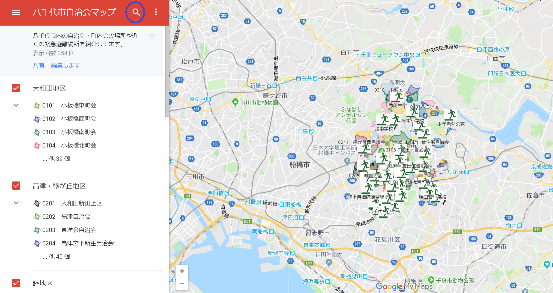This screenshot has height=293, width=553.
Task: Click the 新鎌ヶ谷 station icon
Action: (275, 86)
